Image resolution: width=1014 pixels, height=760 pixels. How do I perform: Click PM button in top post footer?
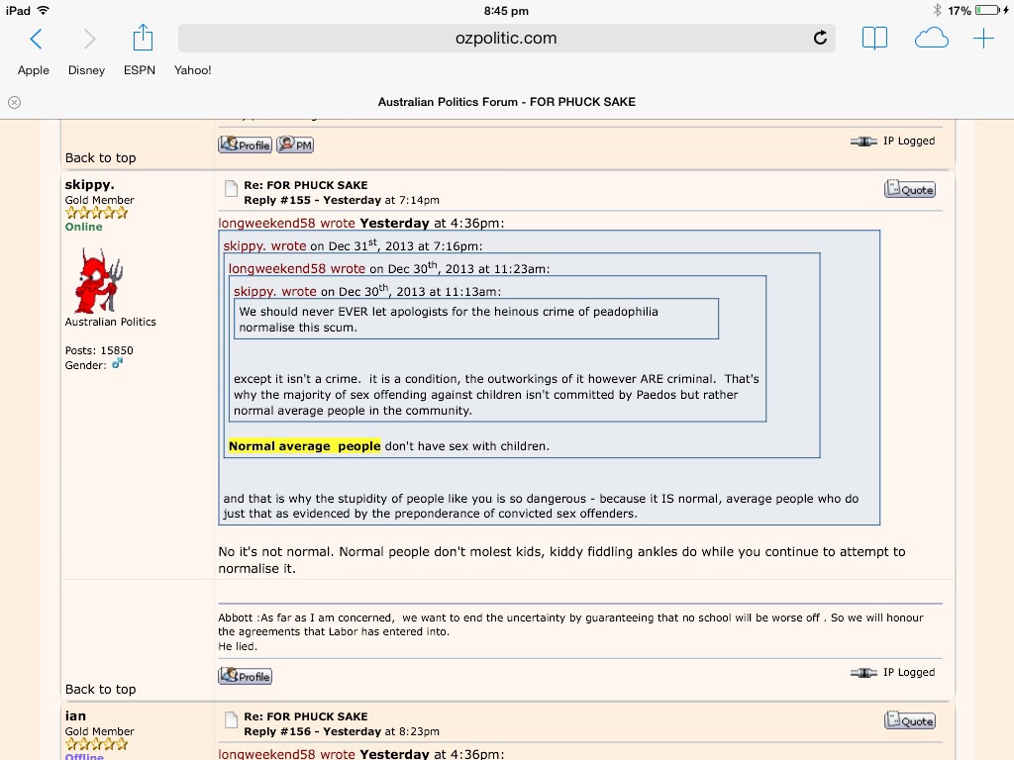tap(295, 144)
